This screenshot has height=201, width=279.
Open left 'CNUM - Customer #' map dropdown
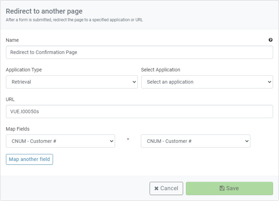pyautogui.click(x=60, y=141)
